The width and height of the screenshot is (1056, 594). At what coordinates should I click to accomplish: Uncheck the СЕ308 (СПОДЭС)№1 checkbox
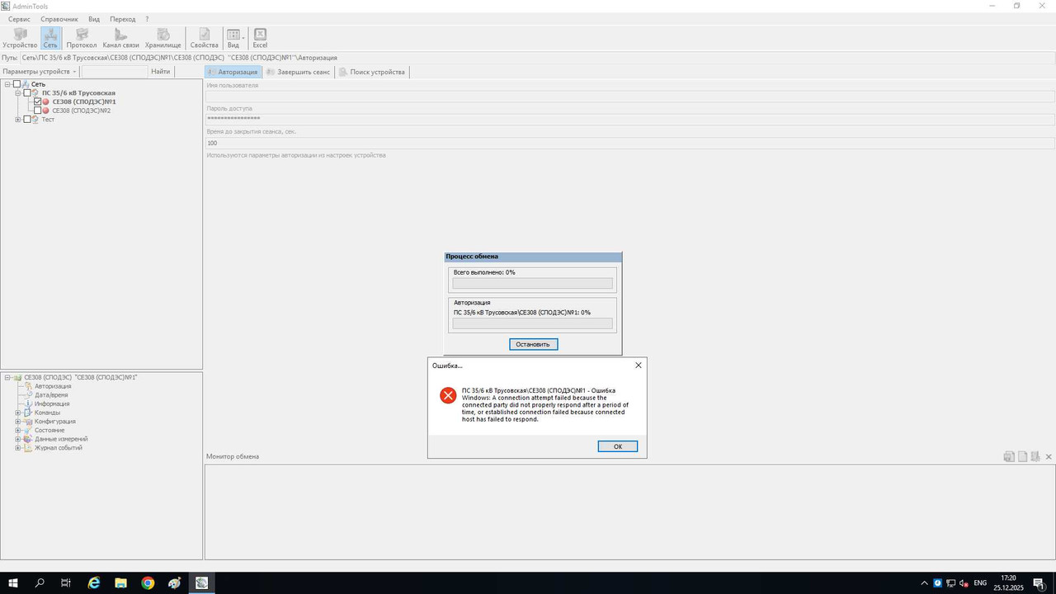tap(37, 101)
